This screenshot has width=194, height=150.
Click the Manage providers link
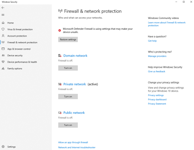(x=157, y=56)
